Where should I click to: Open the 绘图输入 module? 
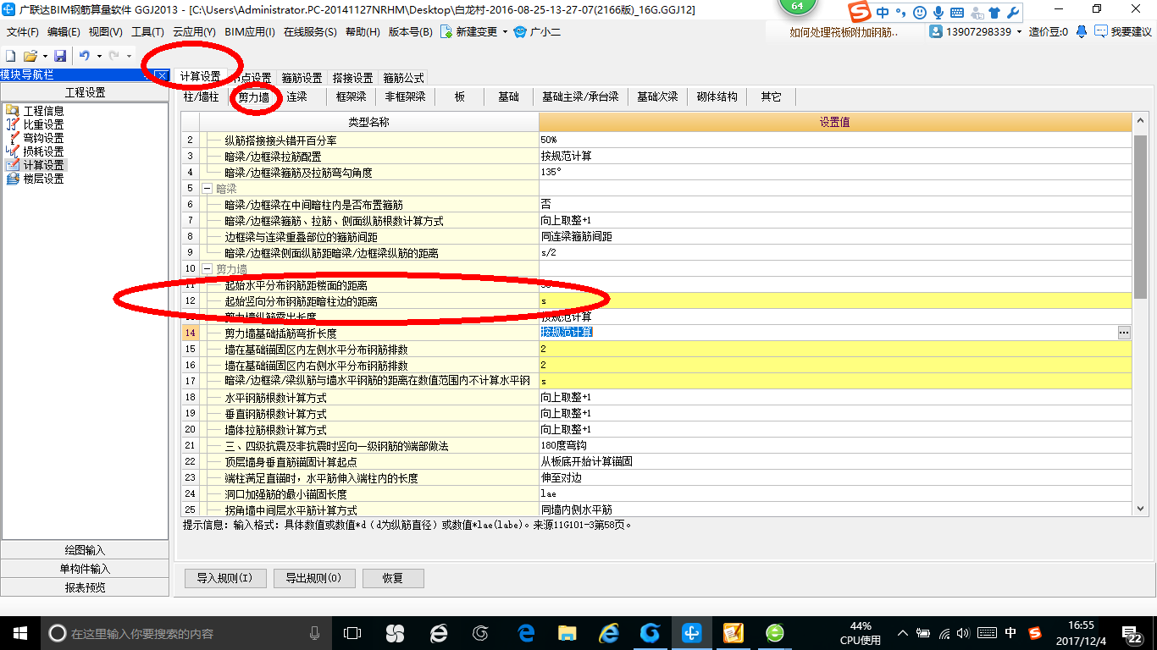pyautogui.click(x=85, y=550)
